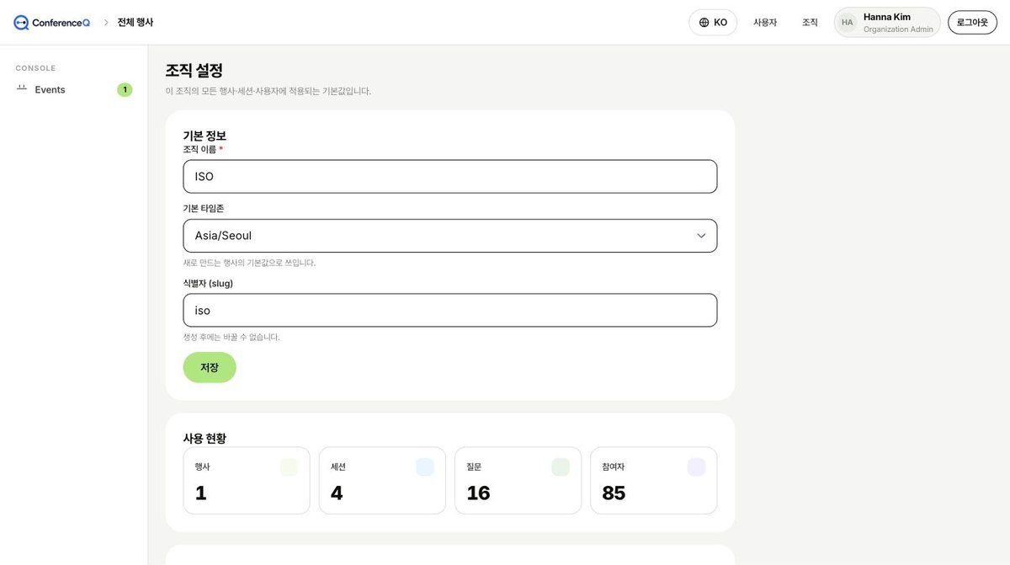Go to 전체 행사 breadcrumb link

[136, 23]
